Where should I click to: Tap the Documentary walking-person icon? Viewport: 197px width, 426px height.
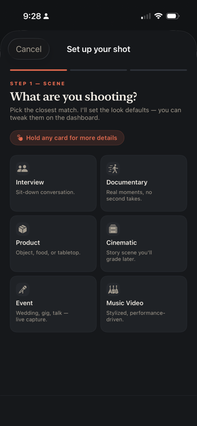click(x=113, y=169)
